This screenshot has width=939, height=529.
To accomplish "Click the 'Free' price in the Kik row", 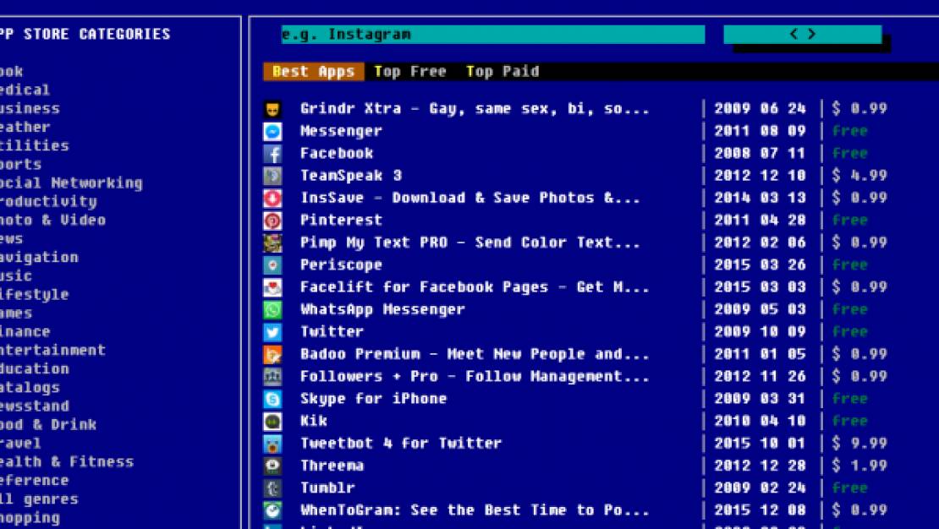I will pyautogui.click(x=850, y=422).
